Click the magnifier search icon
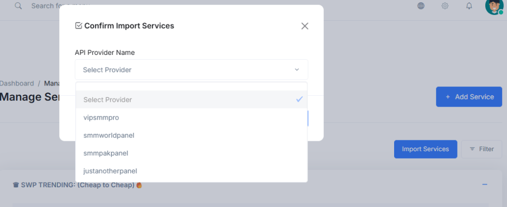 click(x=18, y=6)
